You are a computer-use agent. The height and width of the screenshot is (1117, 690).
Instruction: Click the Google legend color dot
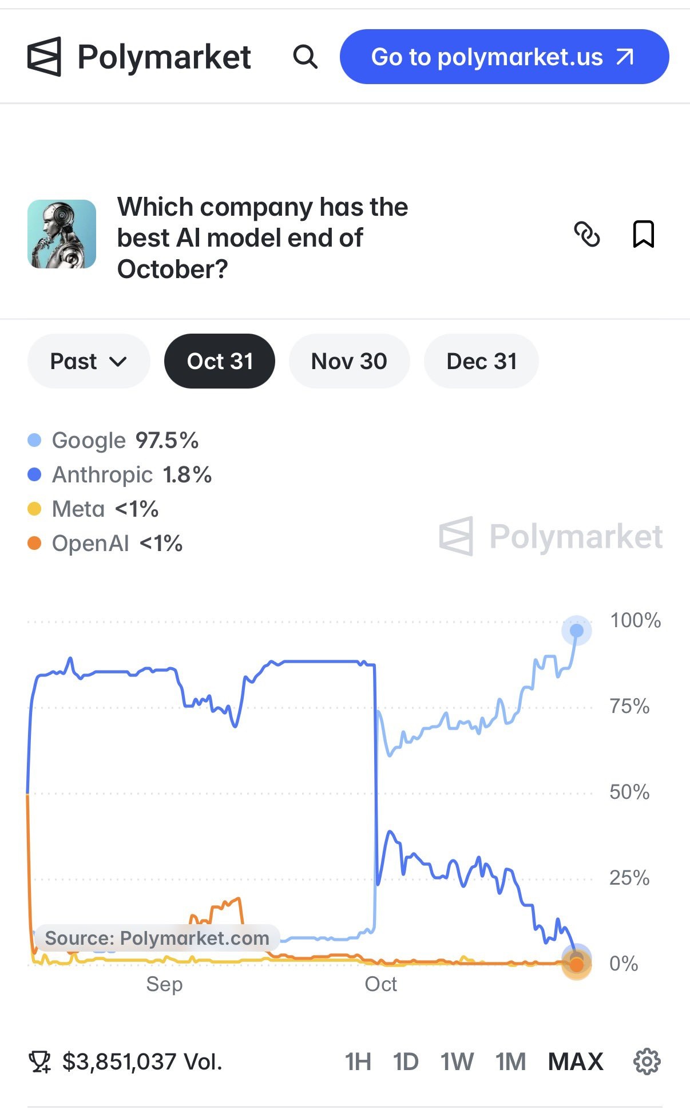[34, 440]
